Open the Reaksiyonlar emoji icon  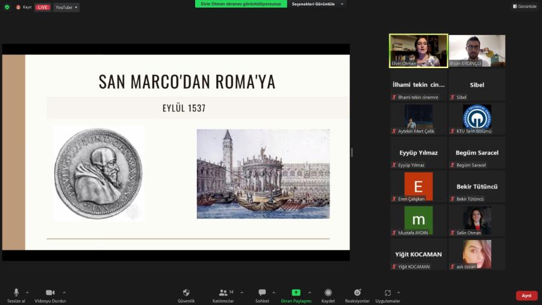pyautogui.click(x=357, y=292)
